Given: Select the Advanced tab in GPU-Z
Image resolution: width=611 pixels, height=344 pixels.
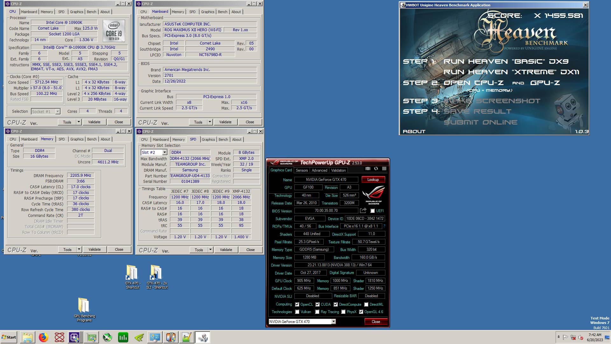Looking at the screenshot, I should click(x=320, y=170).
